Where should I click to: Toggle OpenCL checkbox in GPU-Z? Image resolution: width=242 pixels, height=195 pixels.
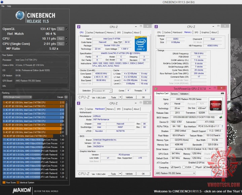(172, 167)
